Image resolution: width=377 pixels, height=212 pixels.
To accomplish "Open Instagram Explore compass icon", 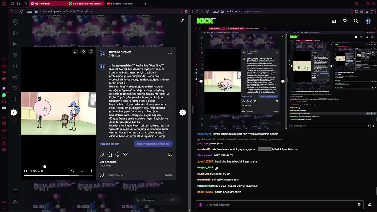I will tap(15, 77).
